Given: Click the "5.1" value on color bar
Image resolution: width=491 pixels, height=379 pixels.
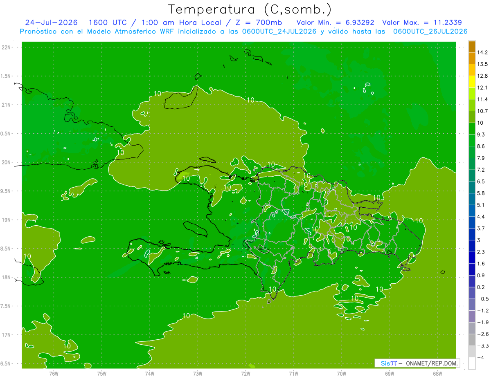Looking at the screenshot, I should (x=481, y=205).
